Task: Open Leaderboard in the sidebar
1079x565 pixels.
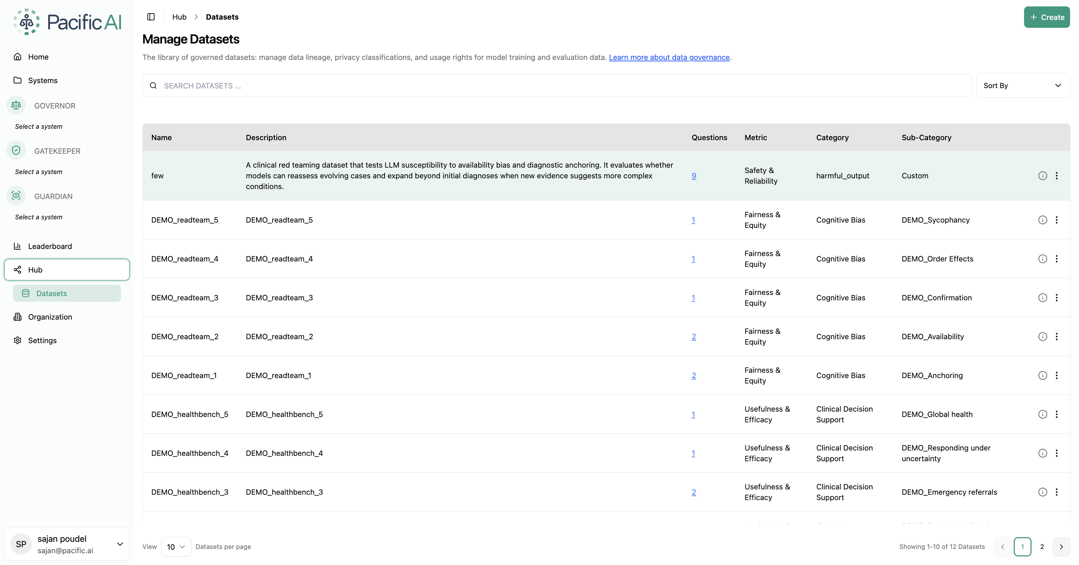Action: 67,246
